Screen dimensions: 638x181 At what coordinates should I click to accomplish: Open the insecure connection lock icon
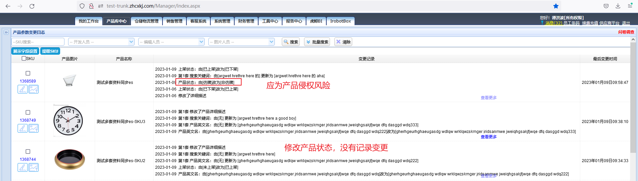91,6
